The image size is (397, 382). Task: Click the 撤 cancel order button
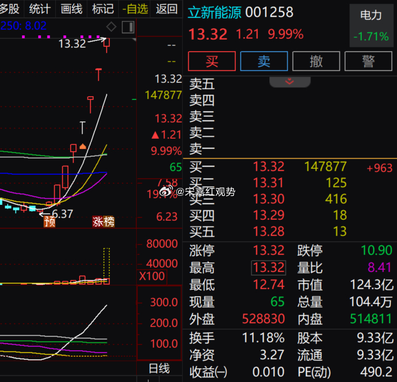pos(316,61)
